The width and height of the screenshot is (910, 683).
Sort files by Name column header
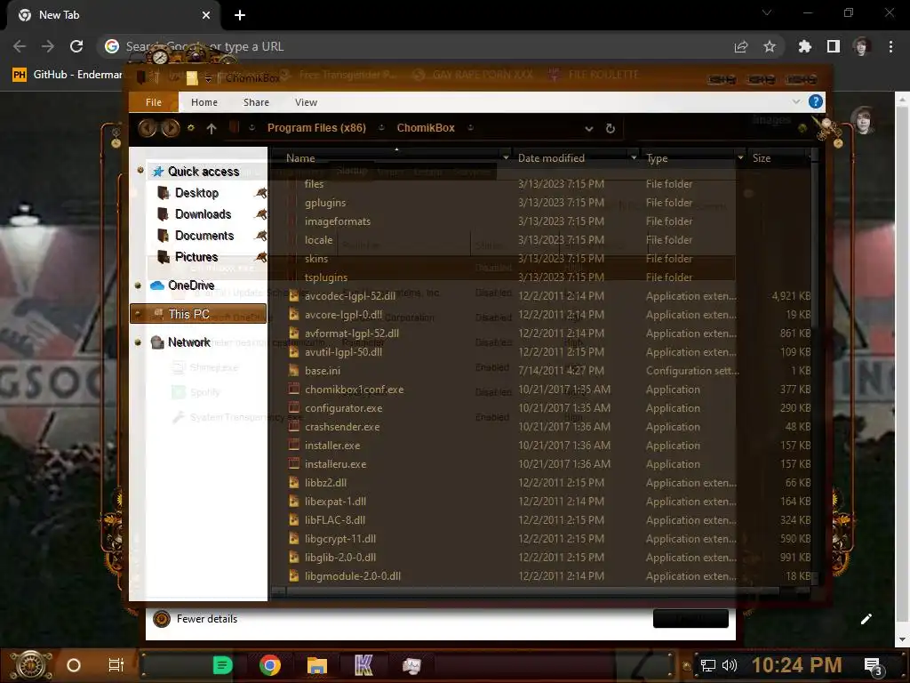tap(300, 158)
